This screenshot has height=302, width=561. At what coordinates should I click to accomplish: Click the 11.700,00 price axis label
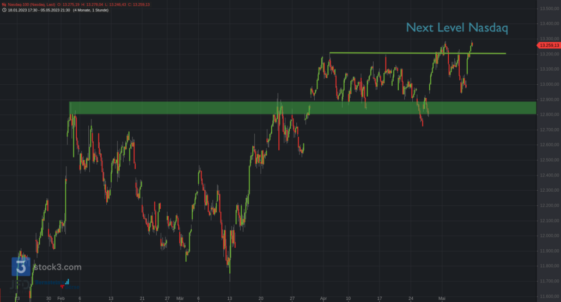pyautogui.click(x=550, y=281)
